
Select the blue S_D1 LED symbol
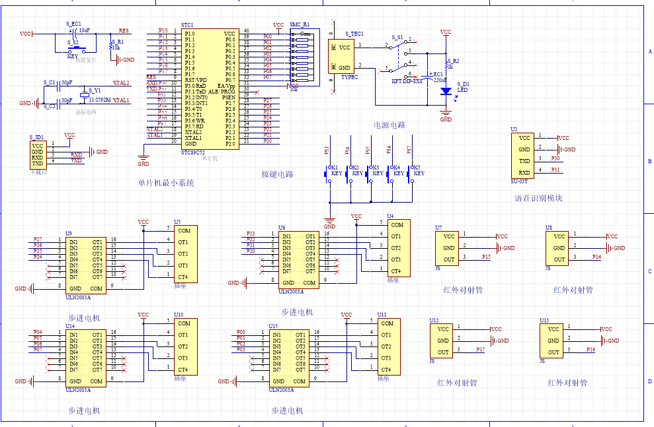coord(446,92)
